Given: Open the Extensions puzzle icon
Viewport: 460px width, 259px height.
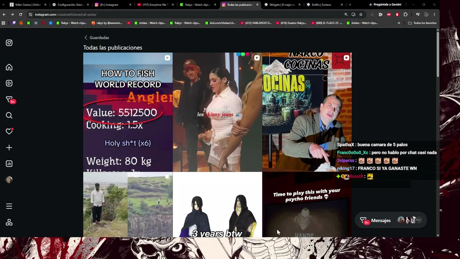Looking at the screenshot, I should coord(406,14).
